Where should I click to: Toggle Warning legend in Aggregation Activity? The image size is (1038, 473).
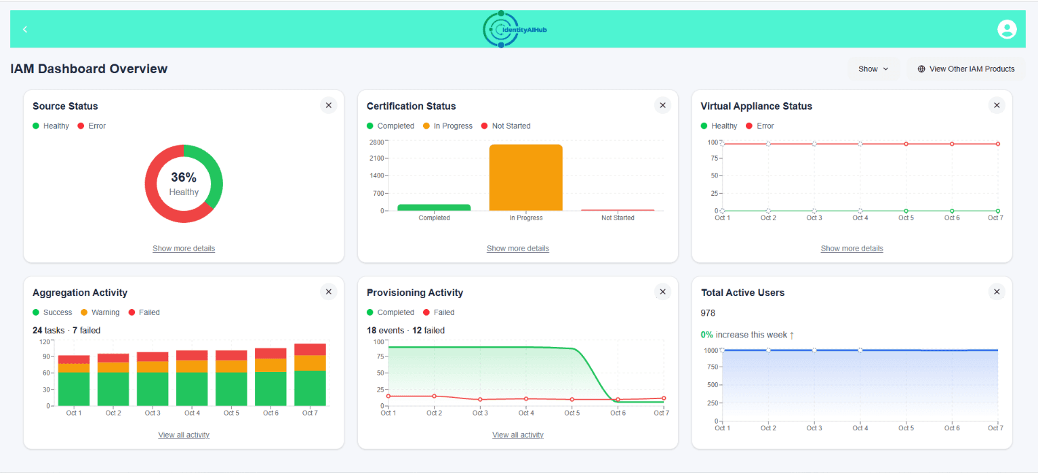click(x=100, y=312)
